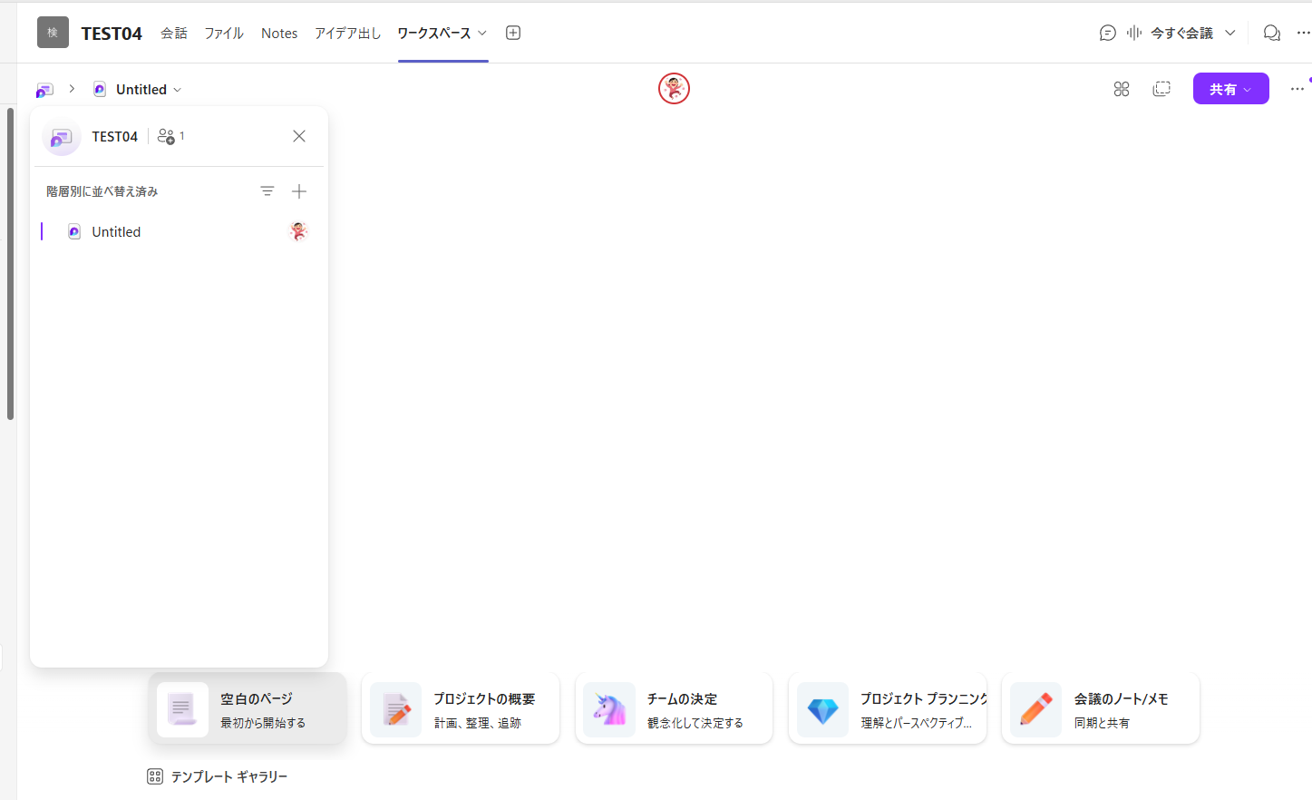Open the apps grid icon beside Share
1312x800 pixels.
[x=1122, y=89]
